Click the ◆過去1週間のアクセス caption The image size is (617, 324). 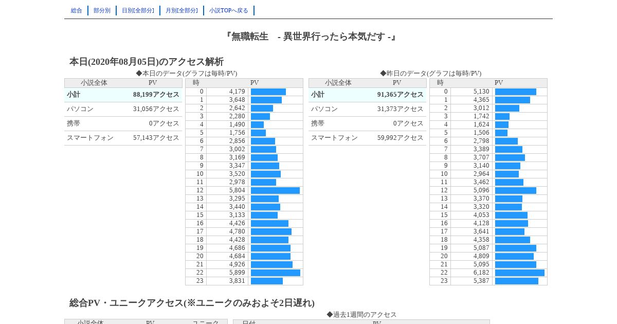[x=361, y=315]
